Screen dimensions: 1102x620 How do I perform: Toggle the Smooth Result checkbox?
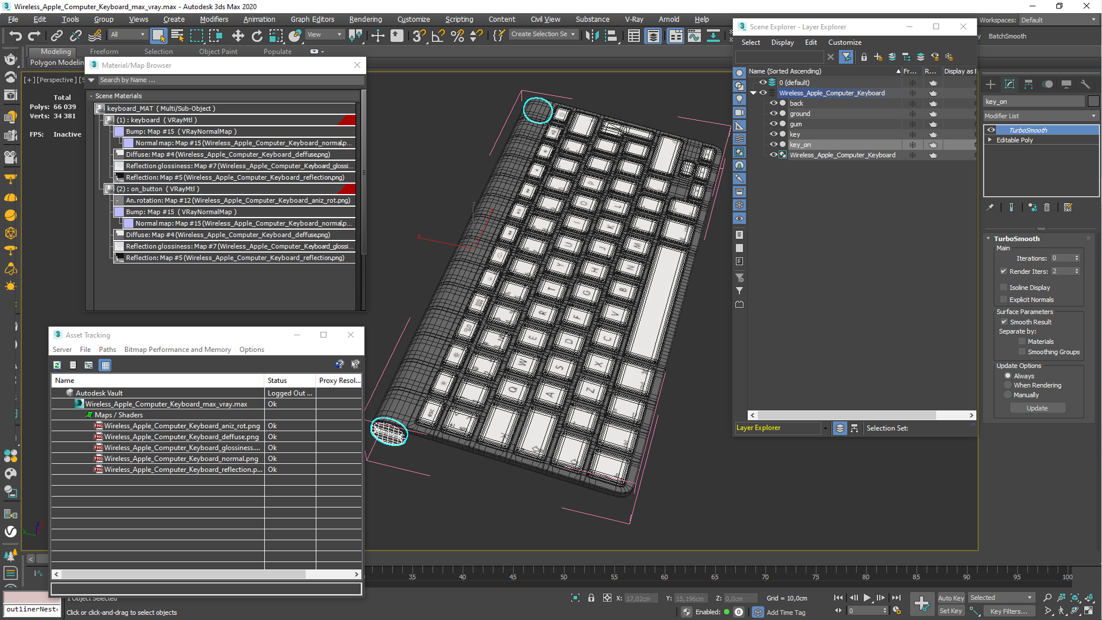pos(1004,322)
